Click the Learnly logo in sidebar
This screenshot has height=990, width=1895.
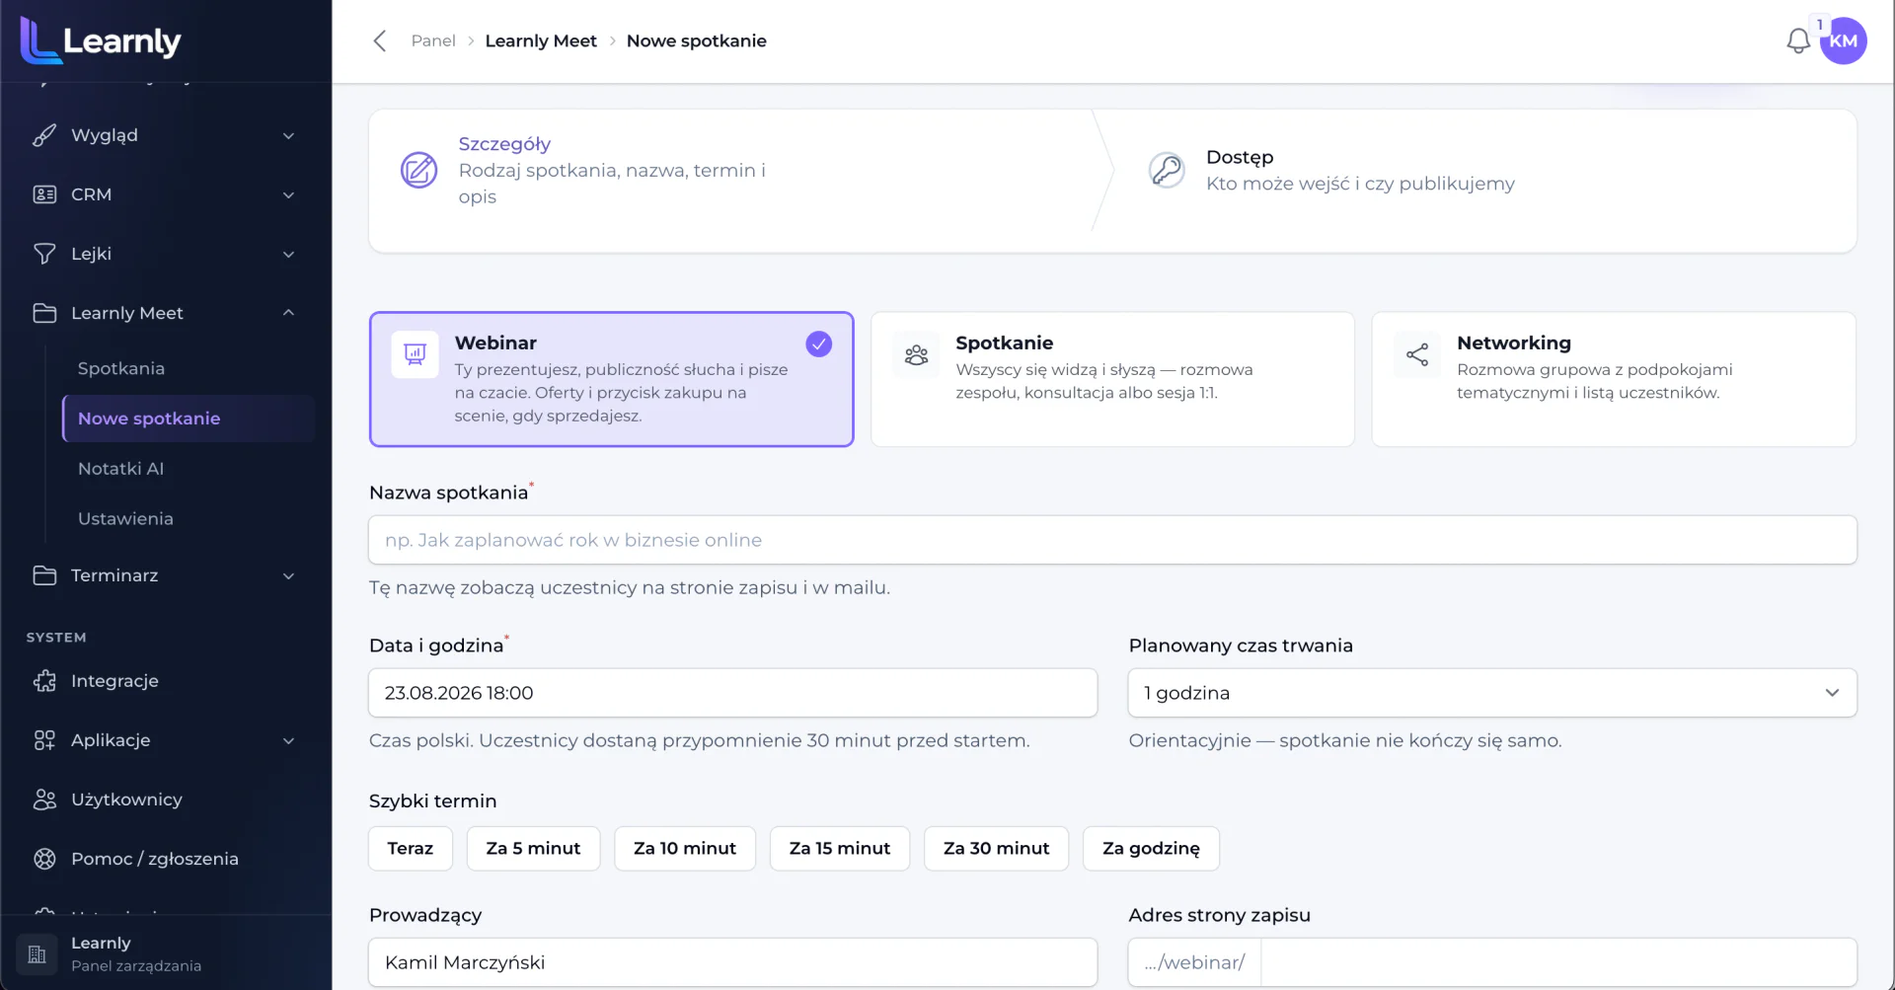pos(101,40)
